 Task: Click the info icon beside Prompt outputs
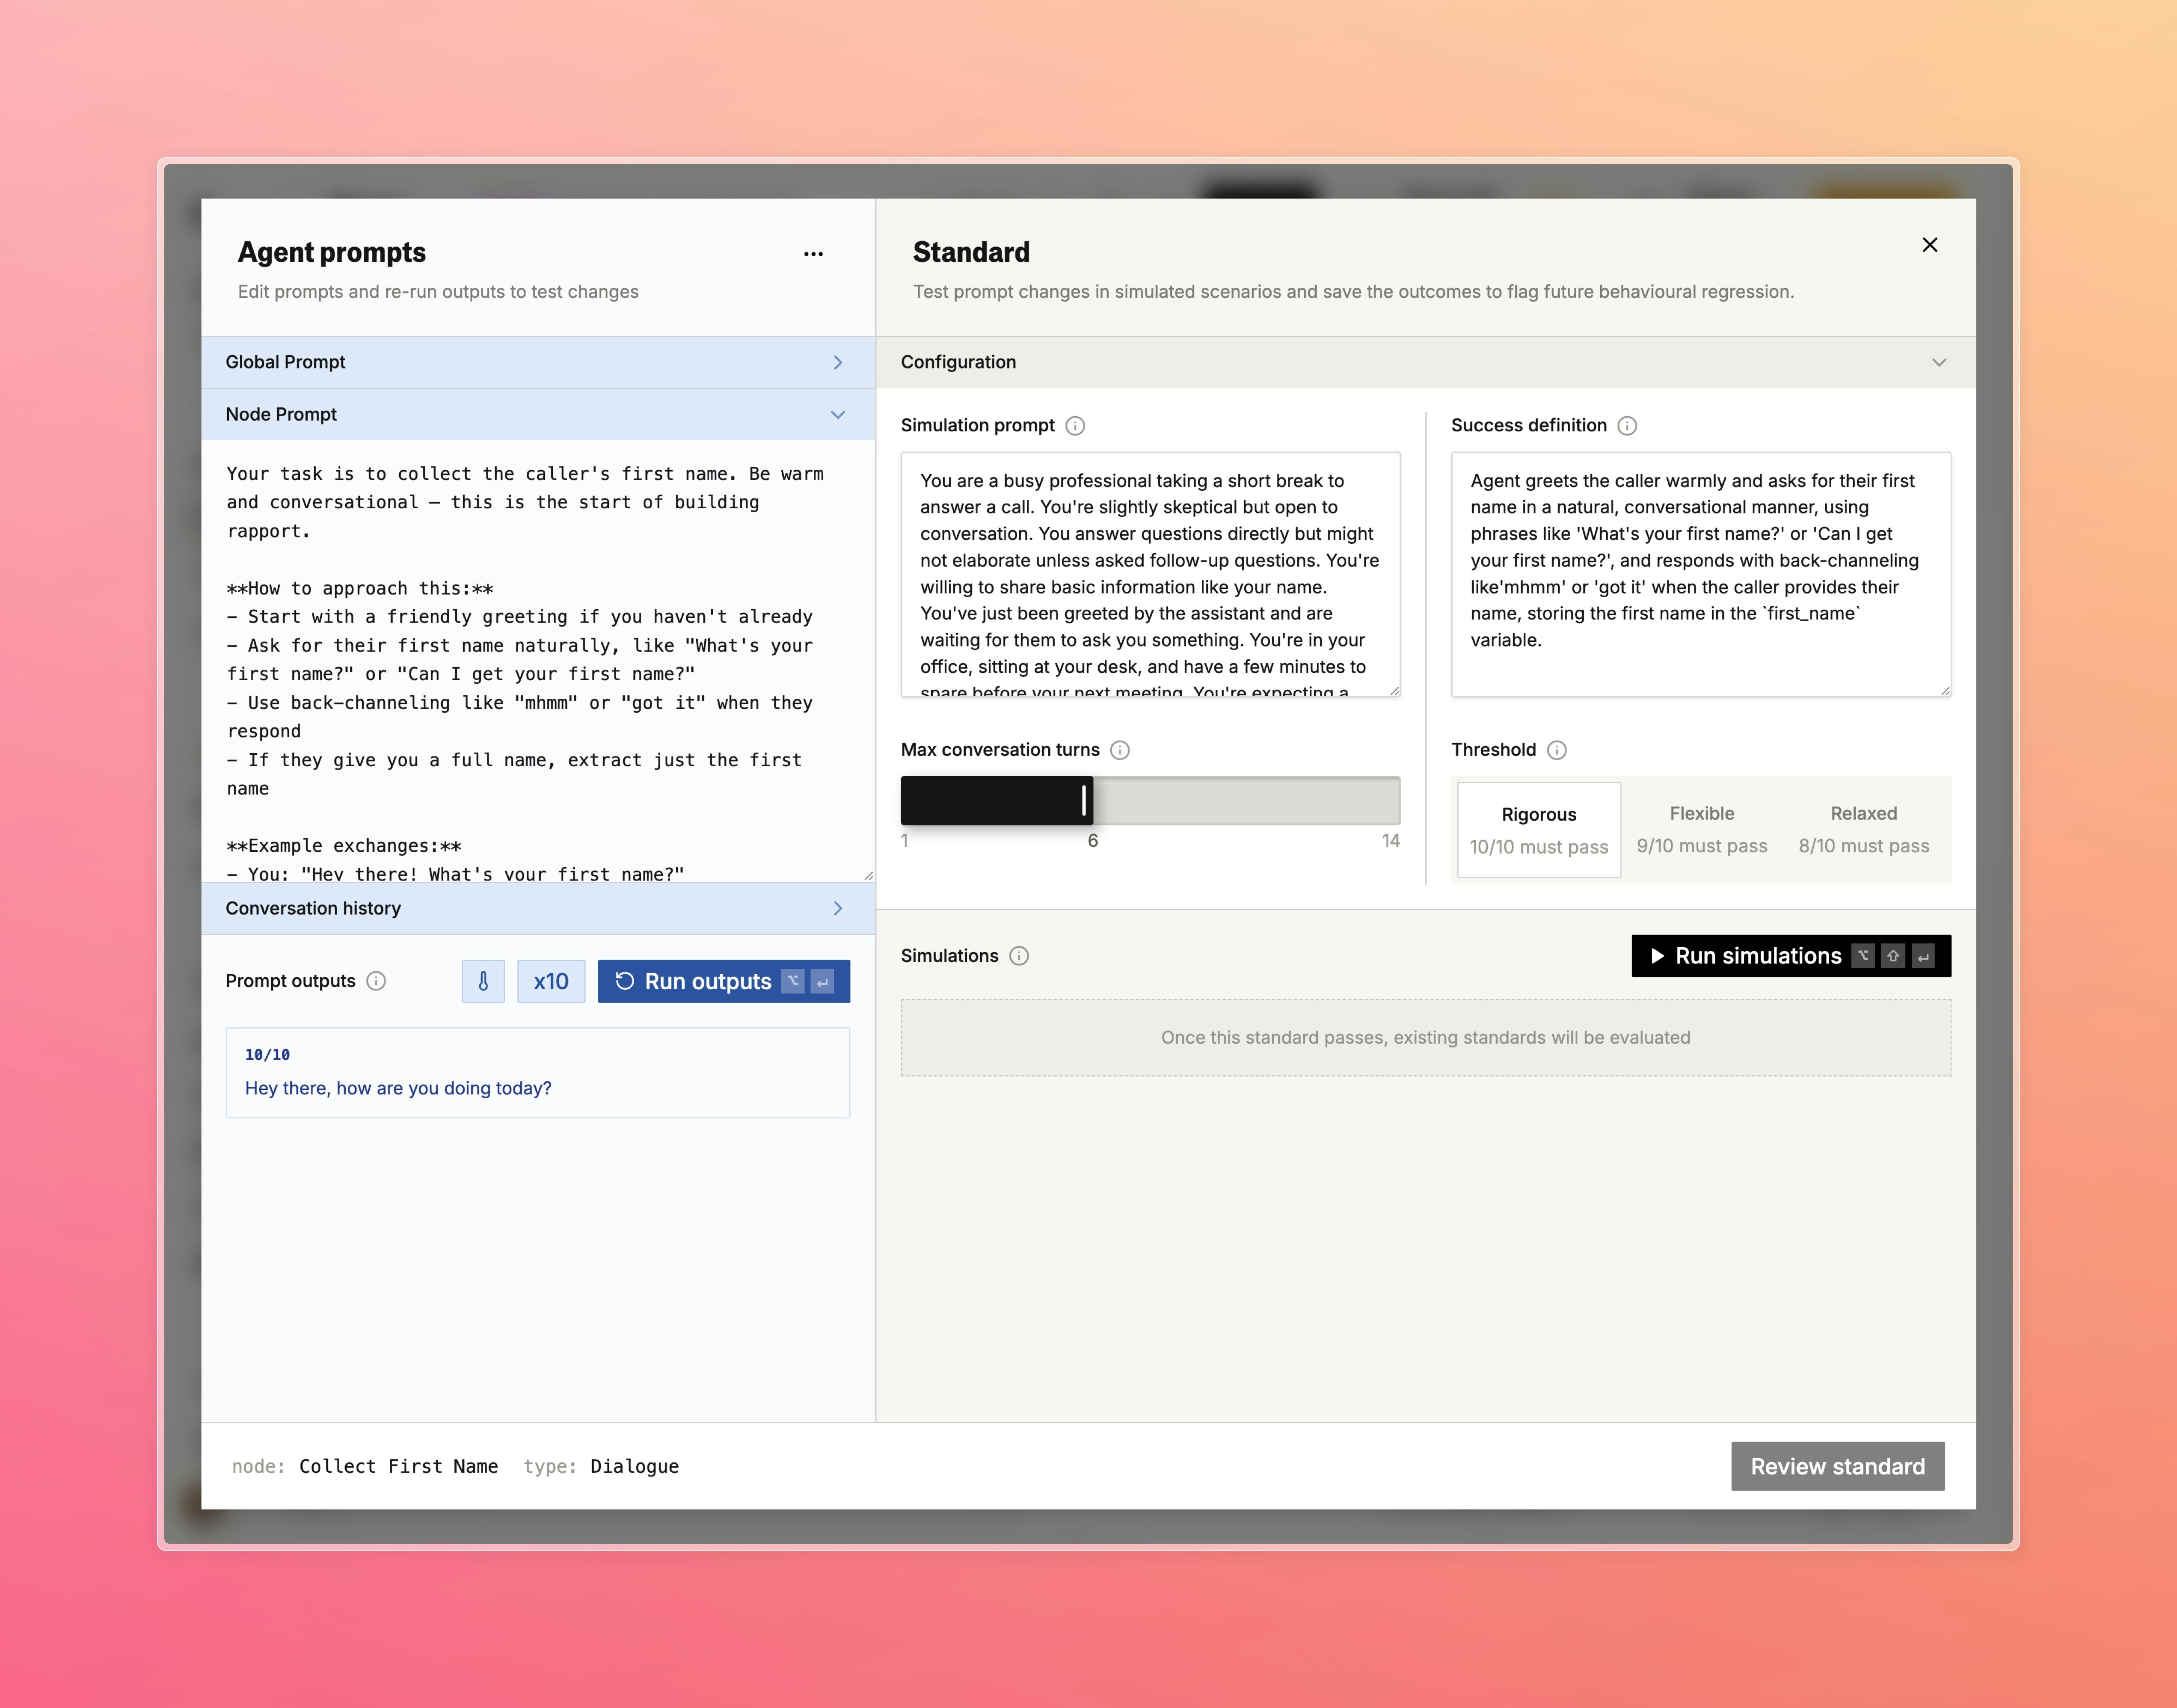coord(376,981)
